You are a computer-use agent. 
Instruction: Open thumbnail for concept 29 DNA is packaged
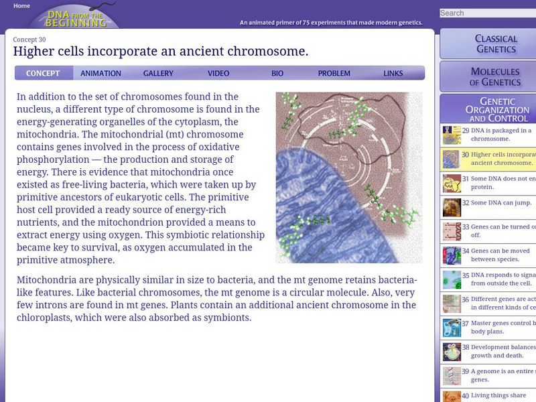[452, 135]
